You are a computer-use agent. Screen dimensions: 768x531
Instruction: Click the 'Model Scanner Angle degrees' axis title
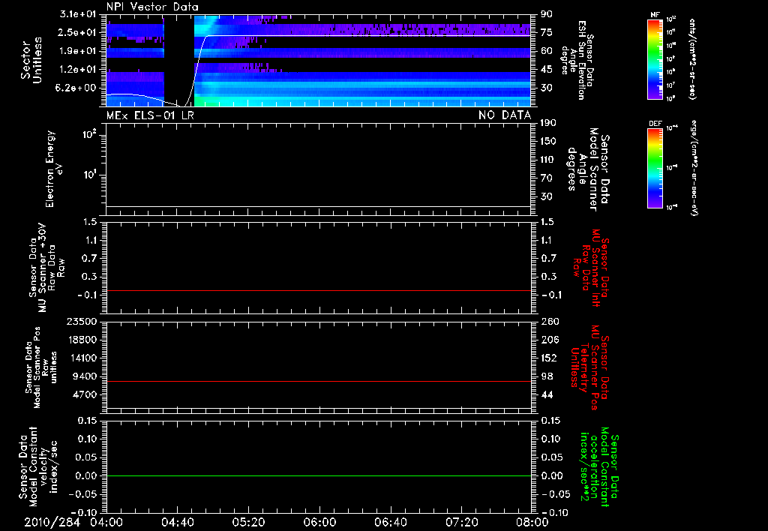click(x=588, y=169)
